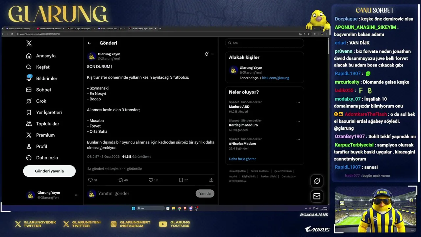Open the Maduro ABD trend
Image resolution: width=421 pixels, height=237 pixels.
(x=239, y=107)
